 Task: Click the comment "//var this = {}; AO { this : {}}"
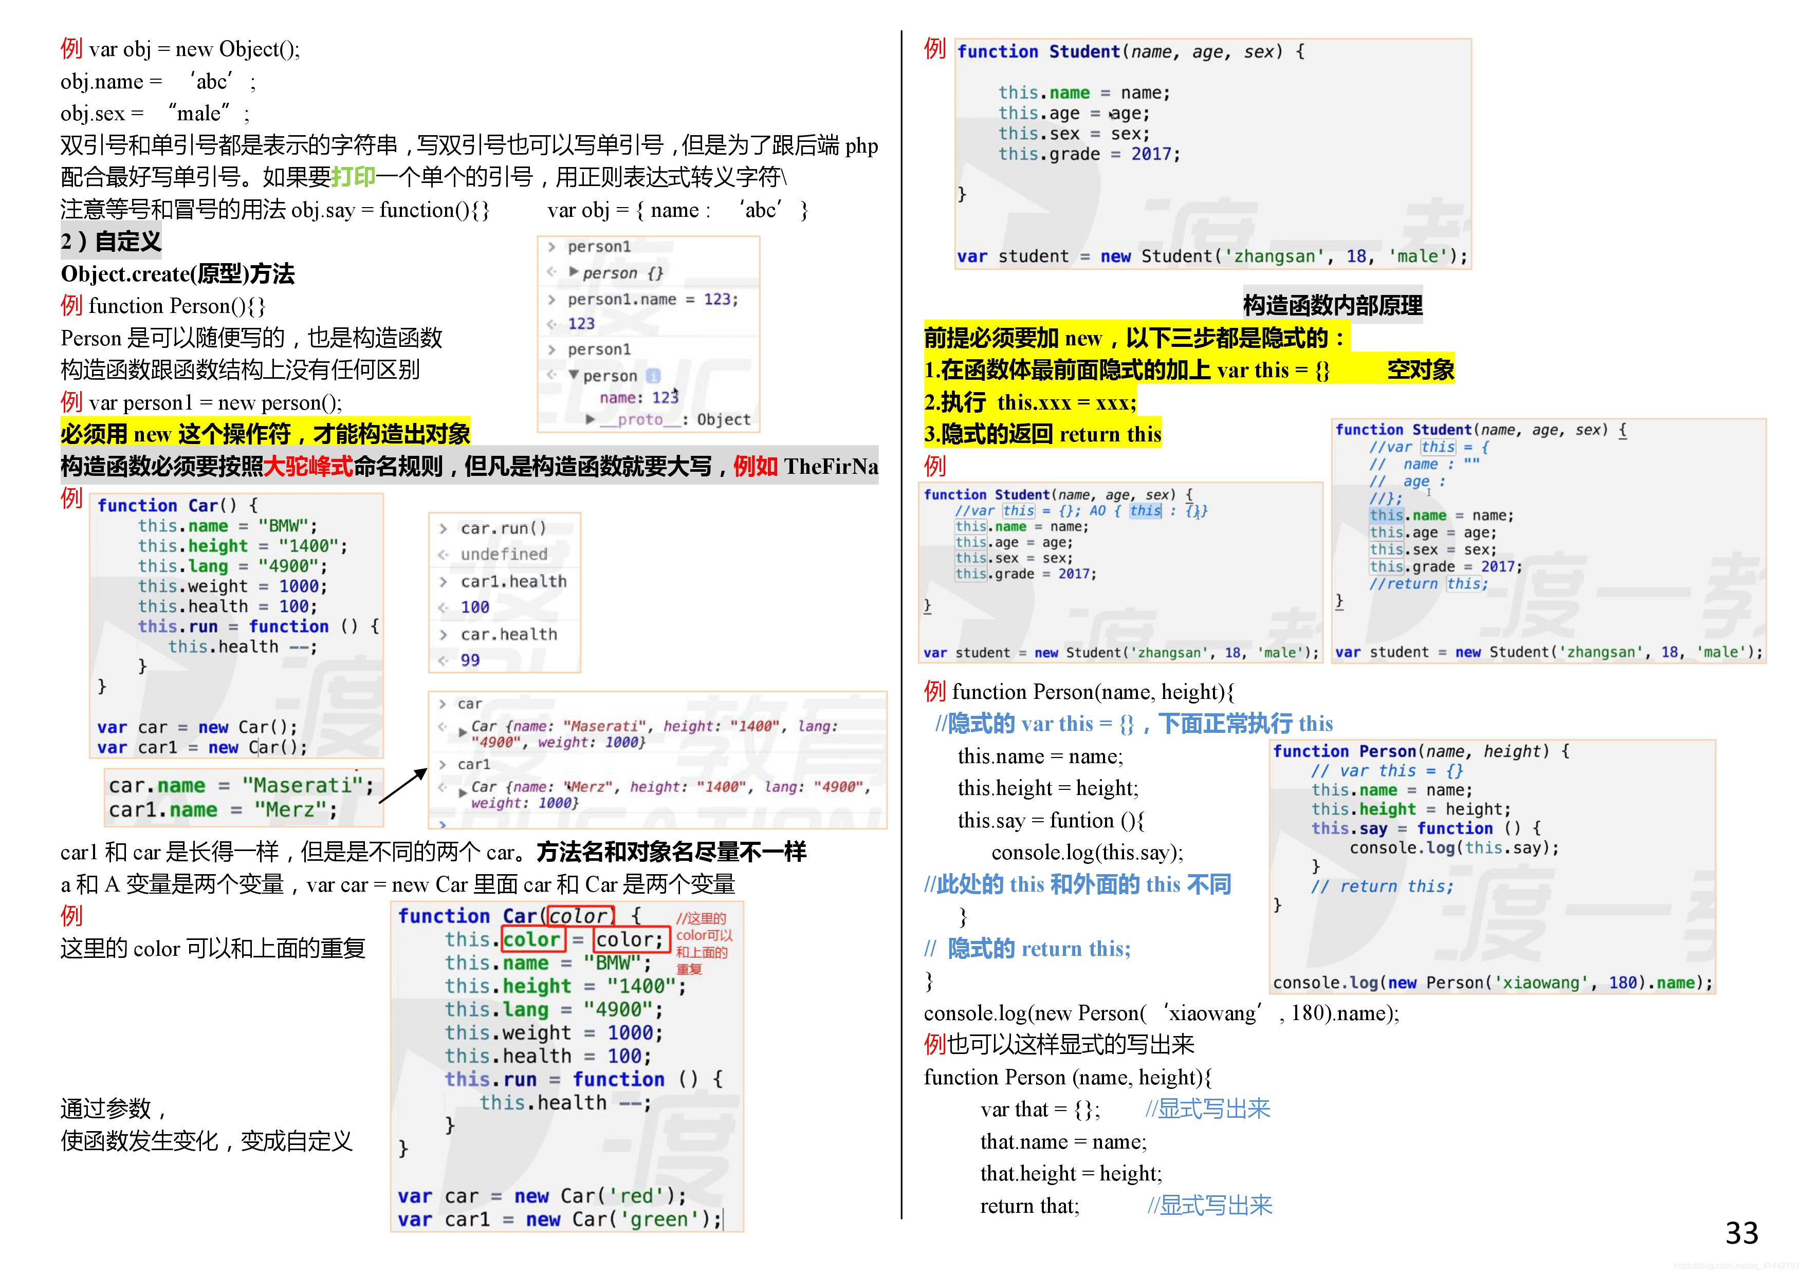tap(1081, 510)
